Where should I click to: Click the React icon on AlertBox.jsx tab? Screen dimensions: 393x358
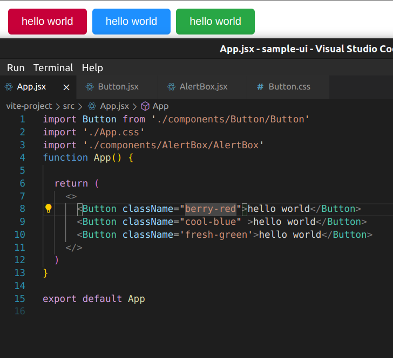pyautogui.click(x=172, y=87)
